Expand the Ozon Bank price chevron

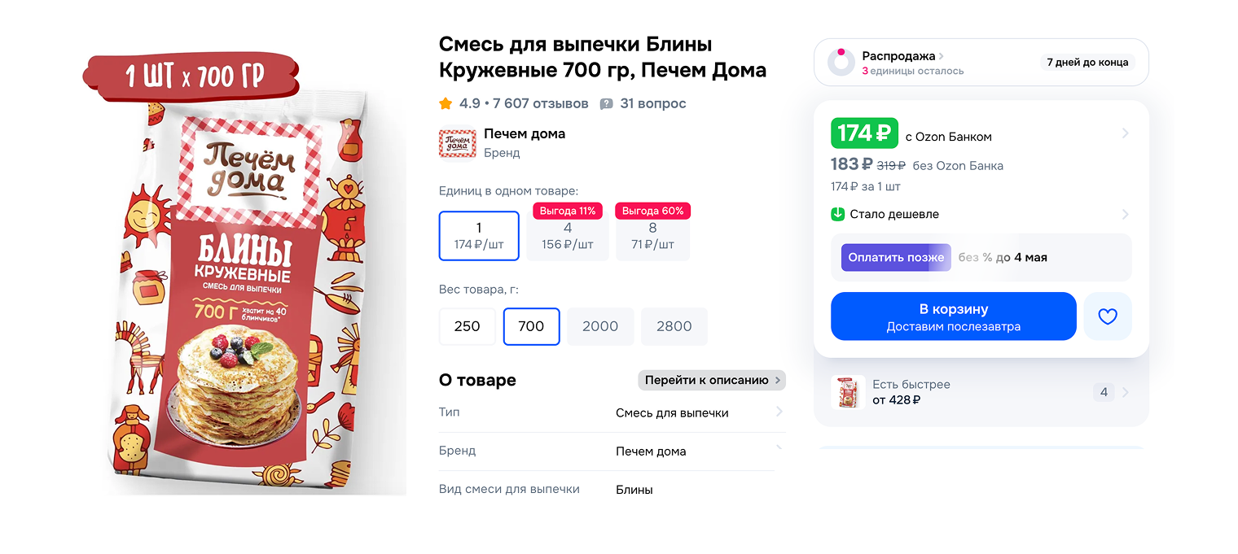coord(1126,133)
